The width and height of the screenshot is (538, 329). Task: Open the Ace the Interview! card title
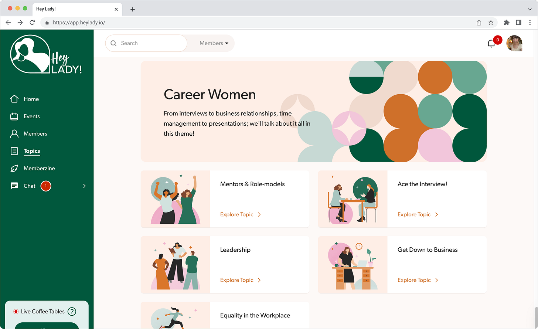click(422, 184)
